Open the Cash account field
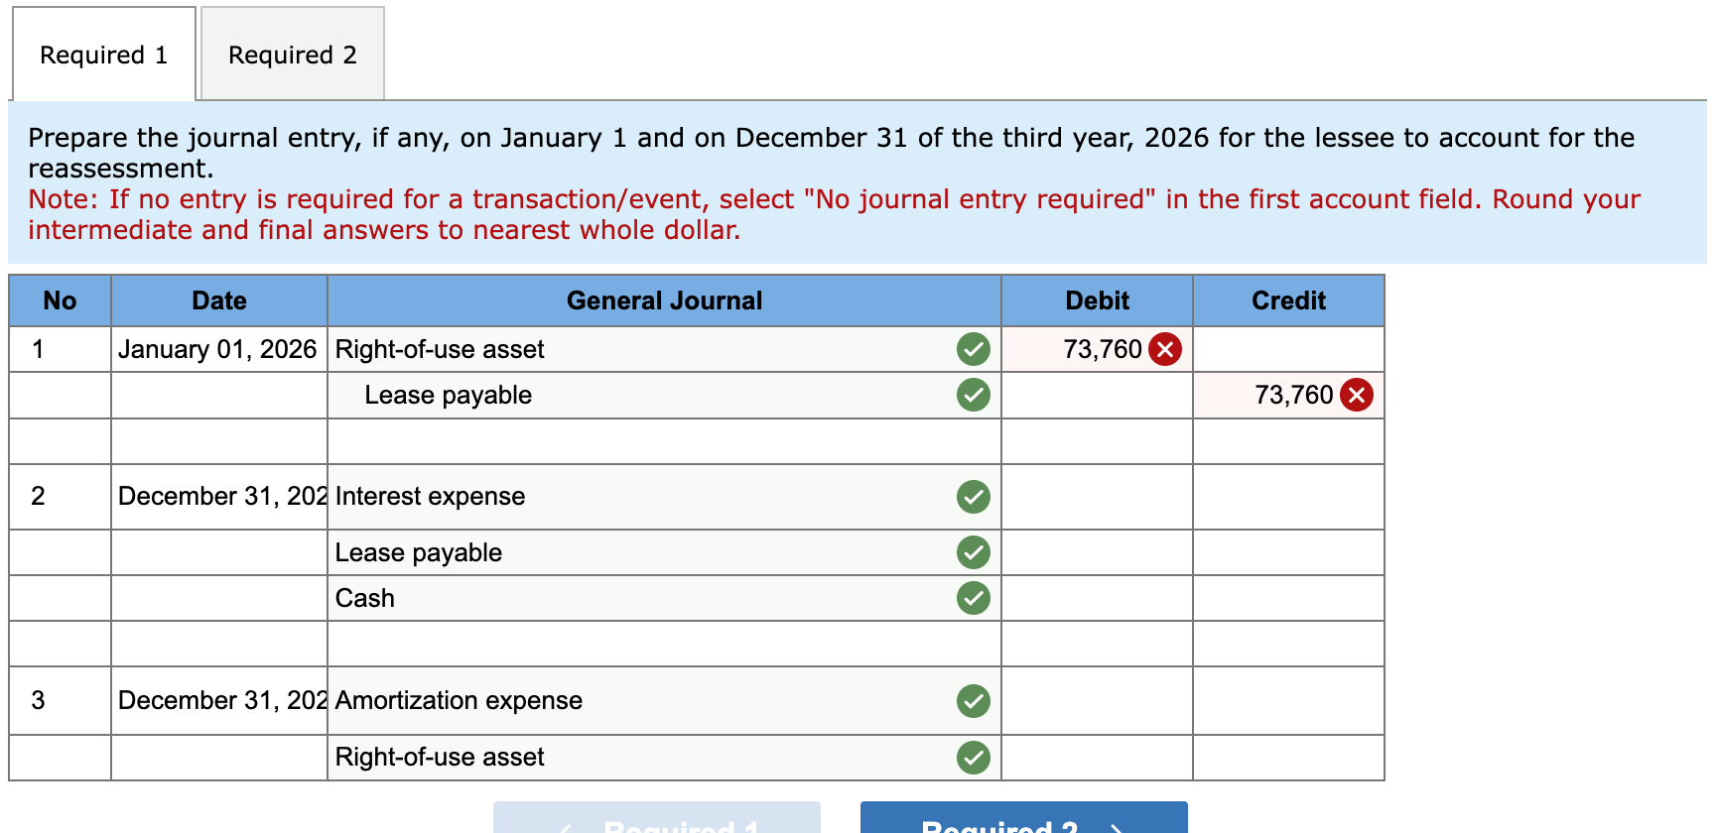Screen dimensions: 1717x833 click(664, 598)
